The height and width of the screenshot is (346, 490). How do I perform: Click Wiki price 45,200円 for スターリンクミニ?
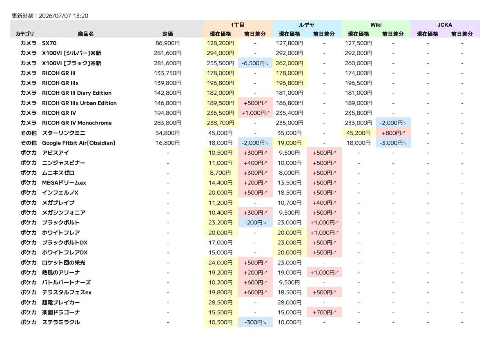(359, 133)
